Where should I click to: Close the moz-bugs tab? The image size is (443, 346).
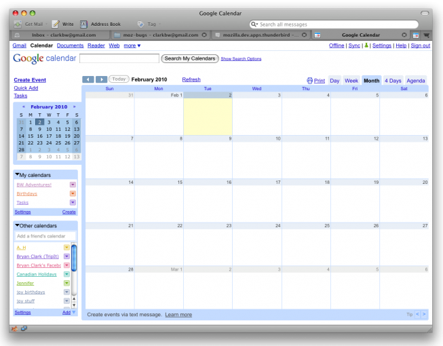(204, 35)
